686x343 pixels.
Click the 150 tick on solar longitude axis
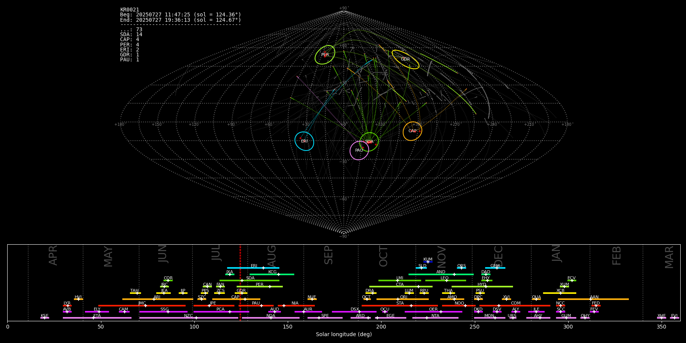click(x=288, y=327)
